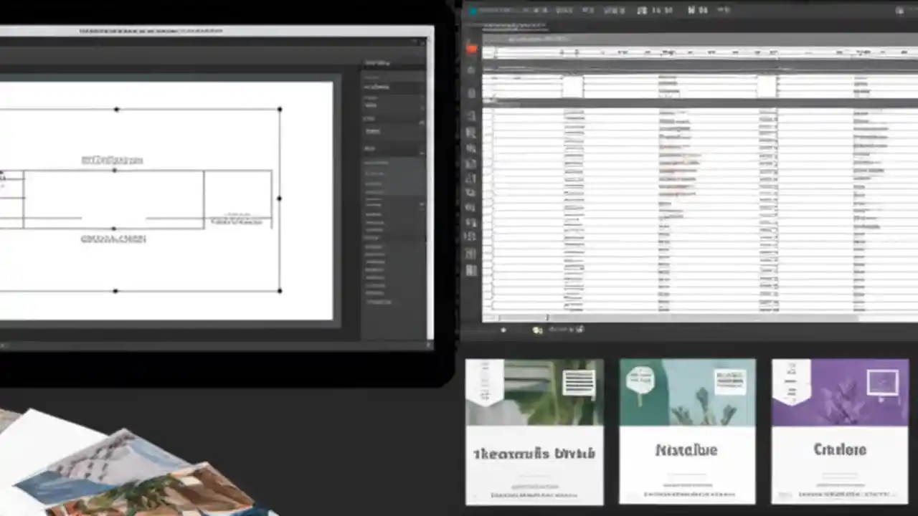Select the text tool icon near the table's bottom bar

(x=536, y=330)
